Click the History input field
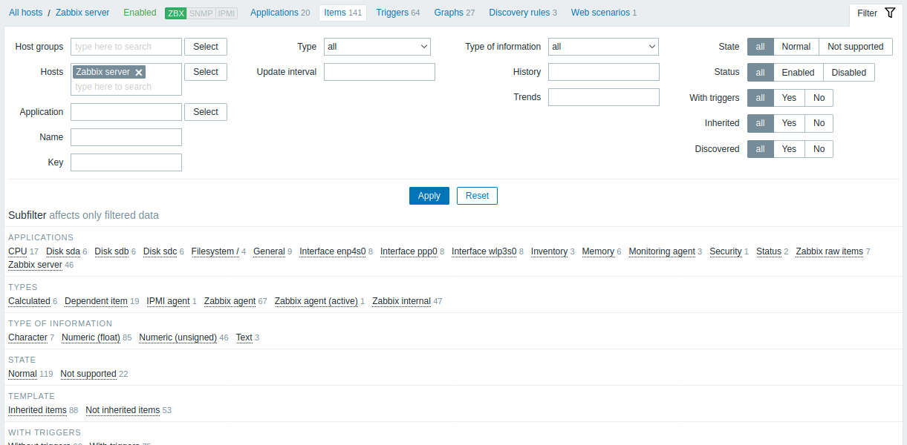 click(x=604, y=72)
